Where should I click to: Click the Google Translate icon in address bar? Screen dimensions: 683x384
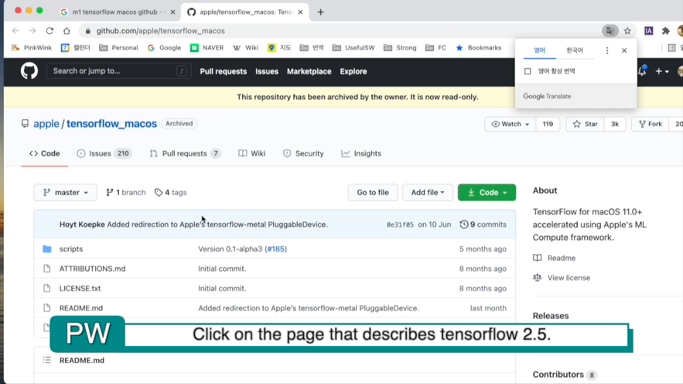tap(610, 31)
